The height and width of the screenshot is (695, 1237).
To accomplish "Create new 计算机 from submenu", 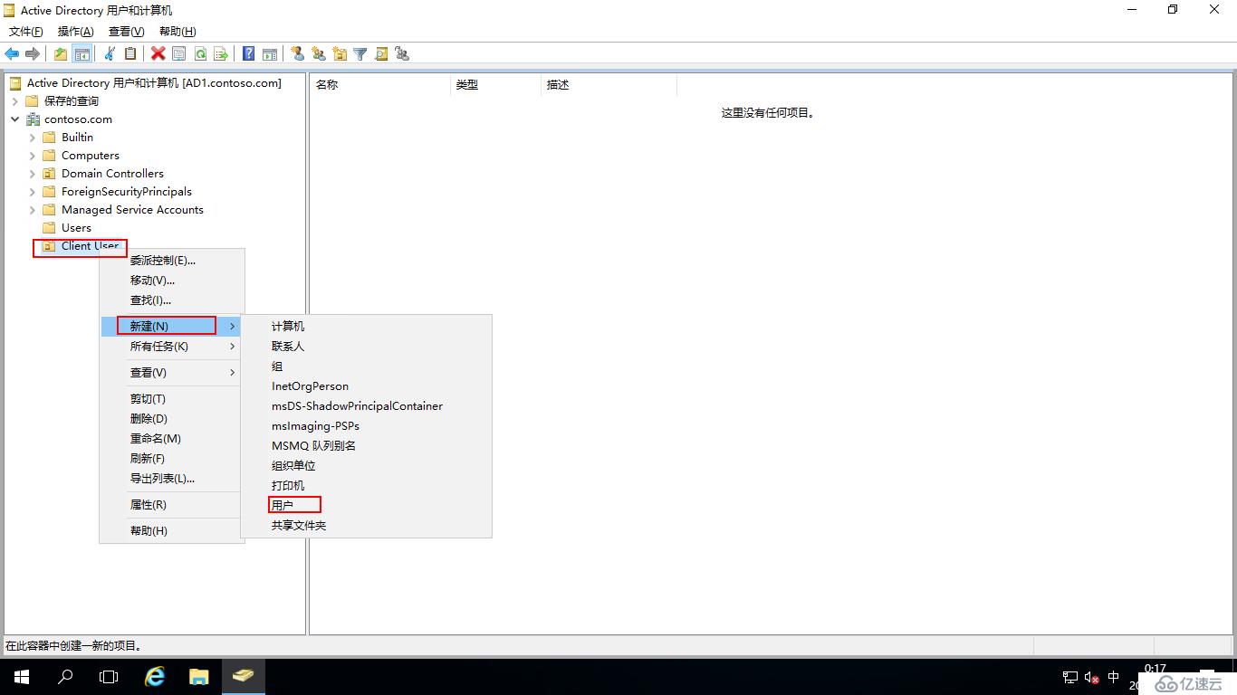I will click(x=366, y=327).
